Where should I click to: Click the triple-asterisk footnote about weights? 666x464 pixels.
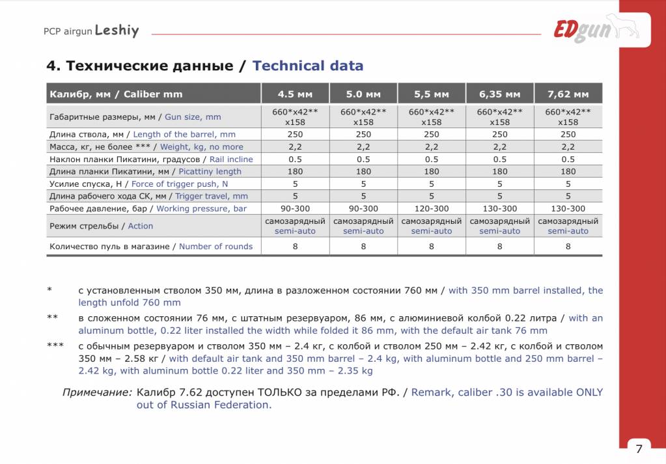pyautogui.click(x=325, y=359)
